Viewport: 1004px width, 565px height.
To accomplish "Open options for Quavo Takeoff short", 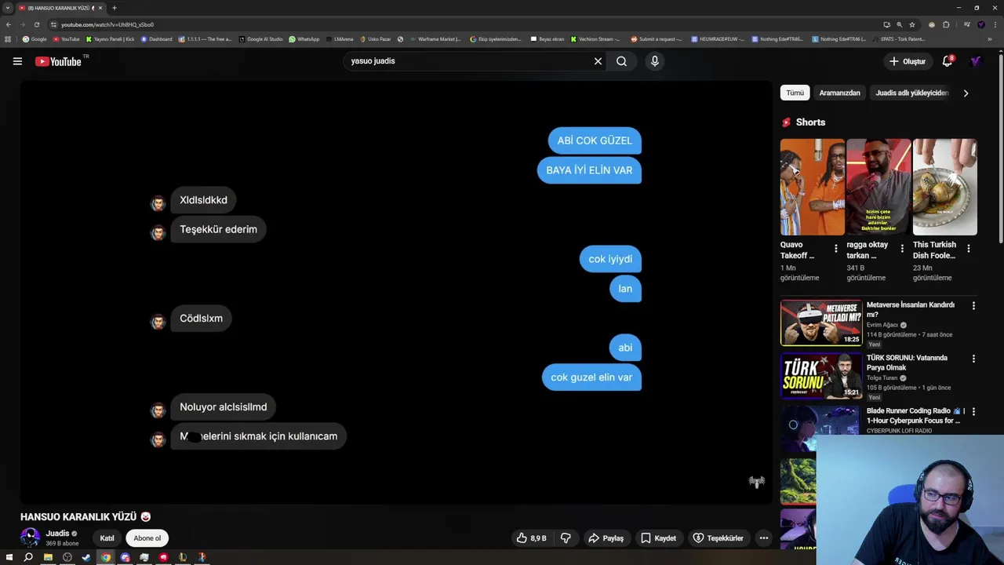I will 835,249.
